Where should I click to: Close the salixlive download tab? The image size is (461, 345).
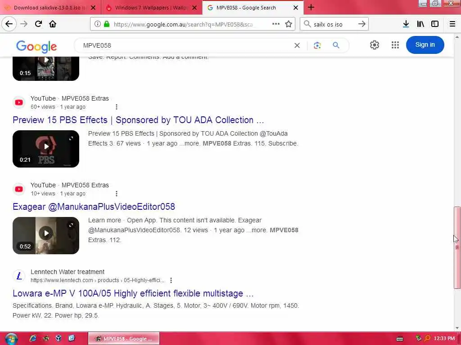point(93,8)
